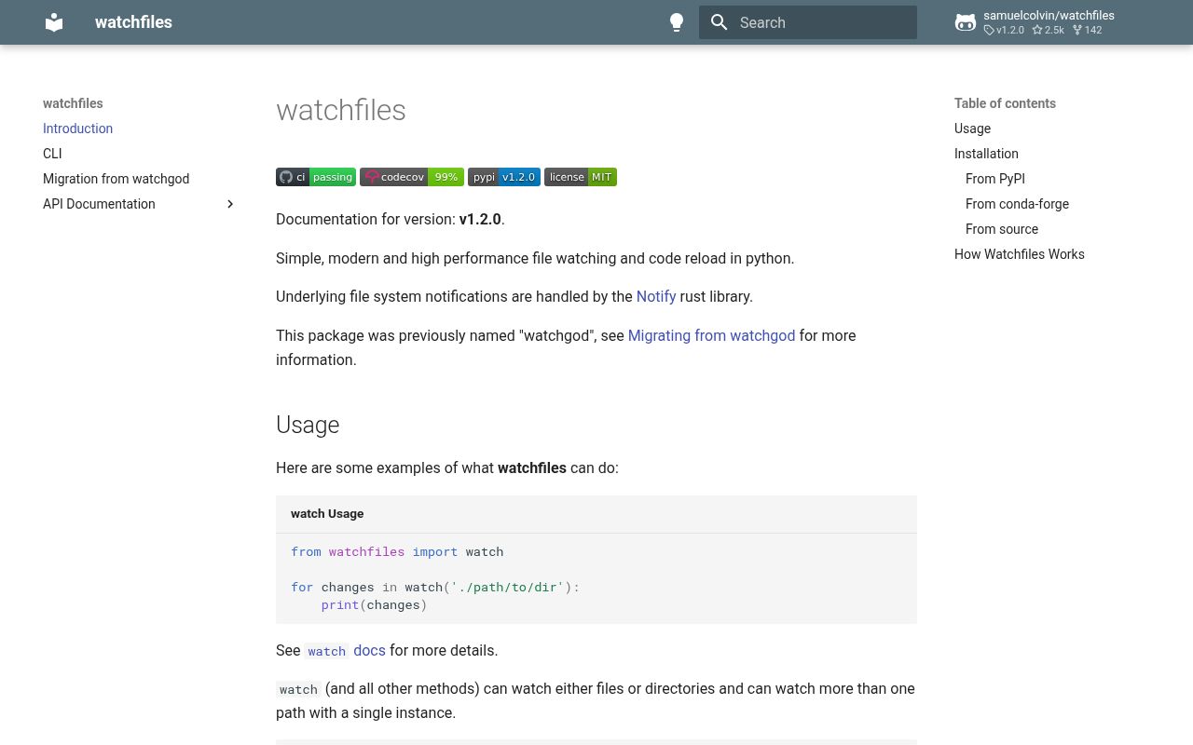Viewport: 1193px width, 745px height.
Task: Click the main watchfiles page heading
Action: [x=341, y=110]
